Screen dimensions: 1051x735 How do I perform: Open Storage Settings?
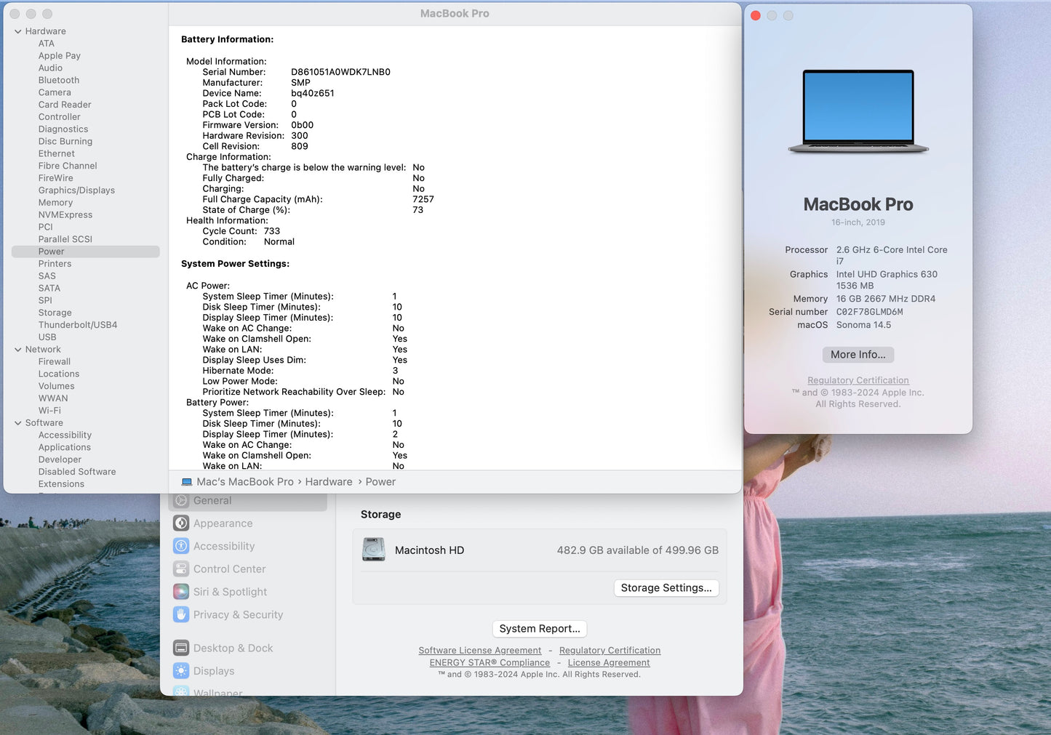pos(666,587)
